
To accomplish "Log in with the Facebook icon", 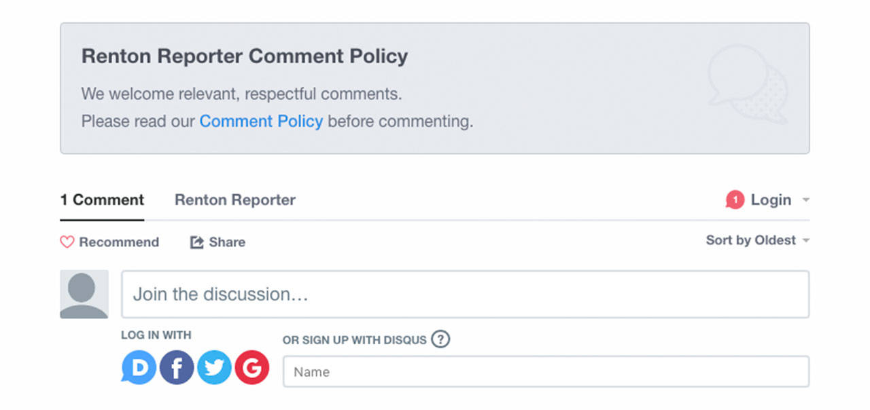I will 176,367.
